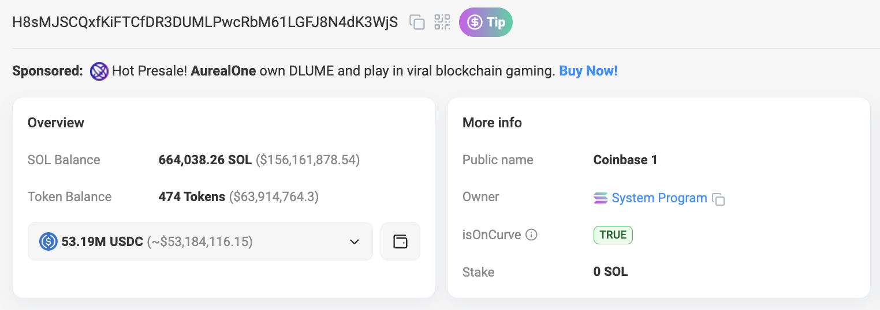This screenshot has width=880, height=310.
Task: Expand the 53.19M USDC token dropdown
Action: pos(200,241)
